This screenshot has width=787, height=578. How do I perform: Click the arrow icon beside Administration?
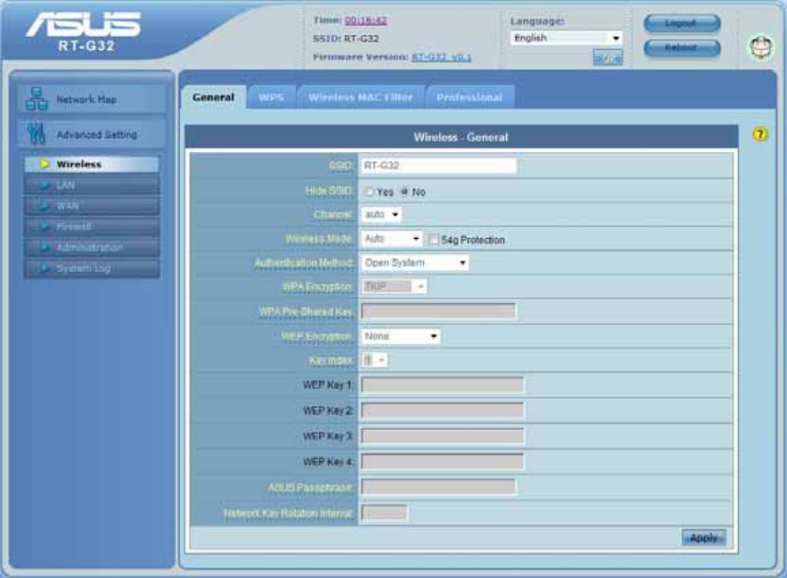click(x=44, y=247)
